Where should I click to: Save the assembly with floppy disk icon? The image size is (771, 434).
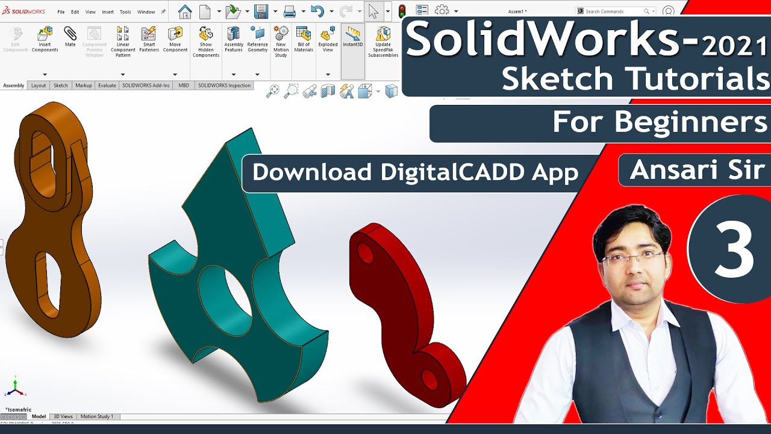click(x=261, y=11)
